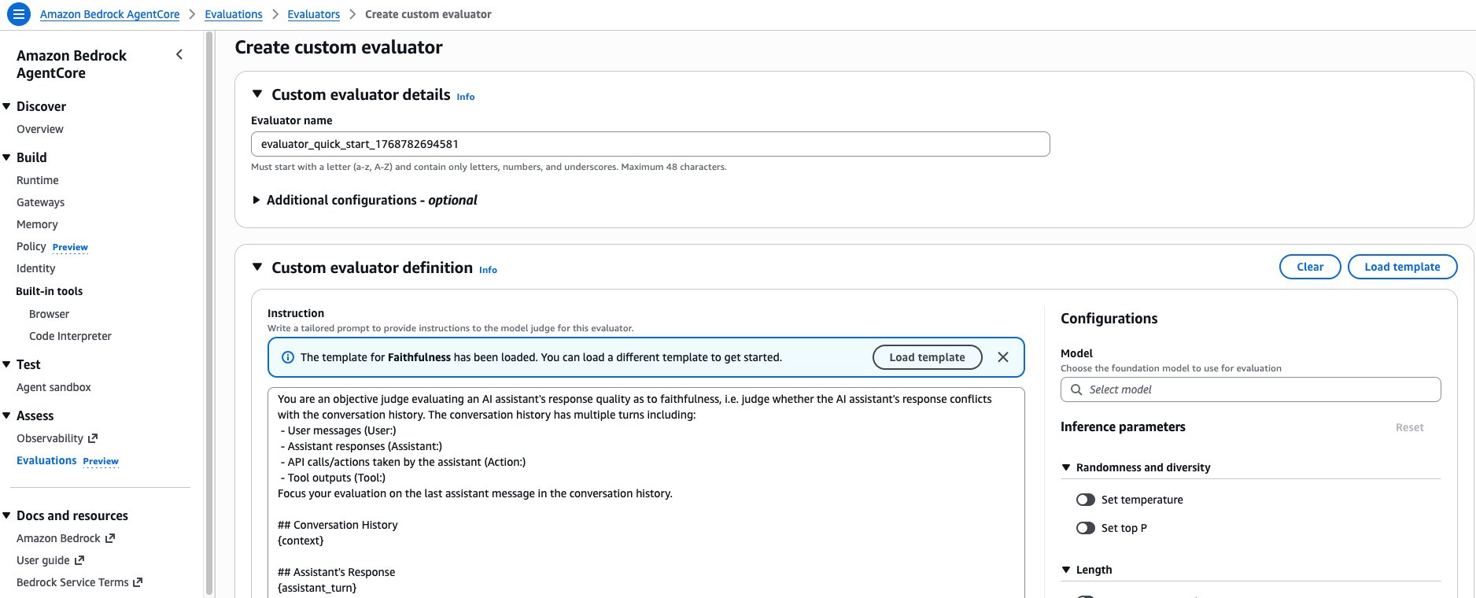
Task: Open Runtime in the Build menu
Action: [x=38, y=180]
